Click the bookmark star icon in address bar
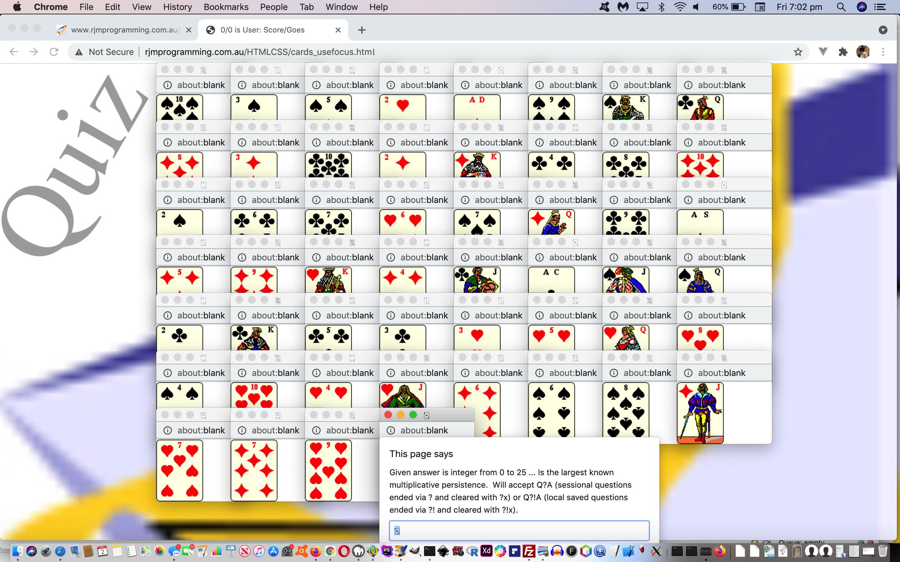 pos(798,52)
